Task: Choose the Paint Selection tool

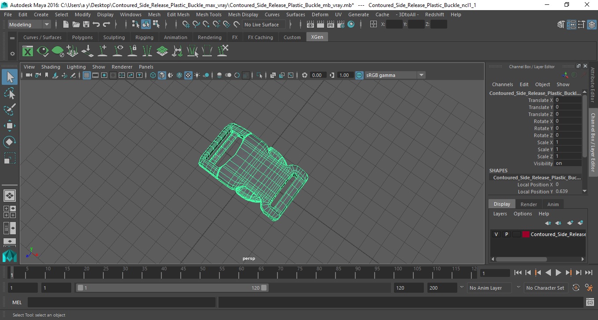Action: pyautogui.click(x=10, y=109)
